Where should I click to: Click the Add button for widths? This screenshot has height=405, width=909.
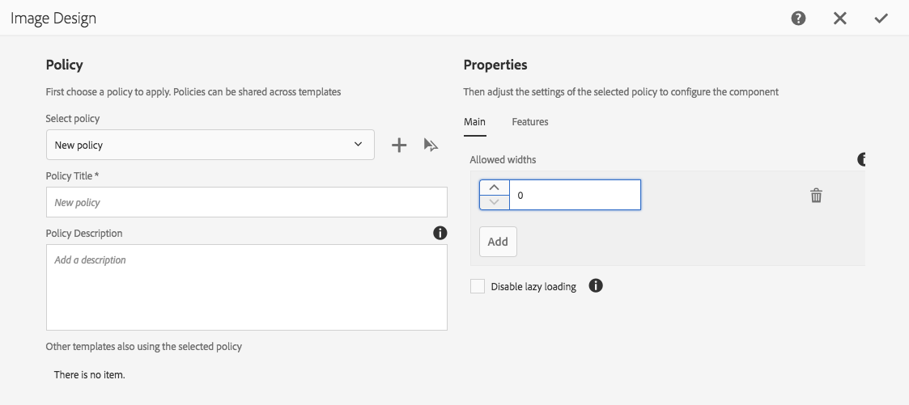pos(498,242)
